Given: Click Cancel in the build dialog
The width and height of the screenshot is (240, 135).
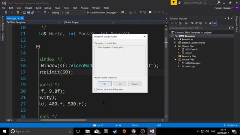Looking at the screenshot, I should 135,84.
